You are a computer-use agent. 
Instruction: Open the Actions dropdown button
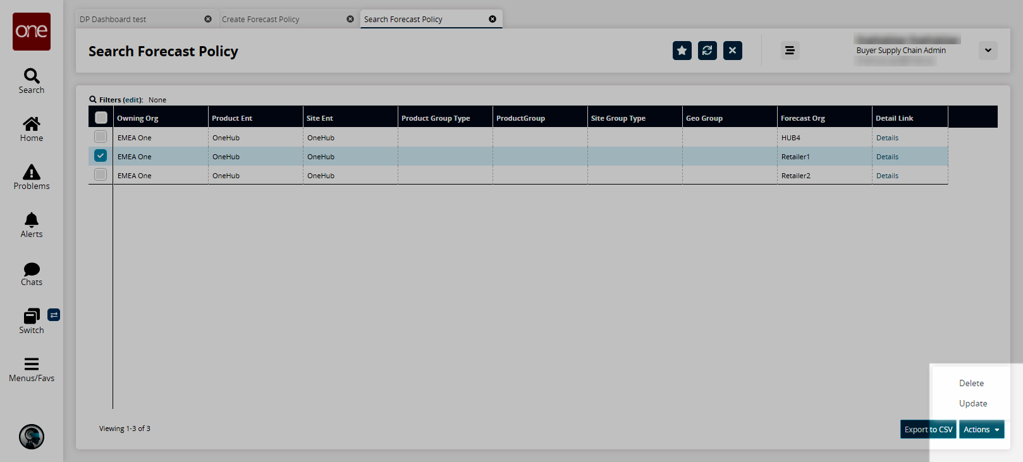coord(982,429)
